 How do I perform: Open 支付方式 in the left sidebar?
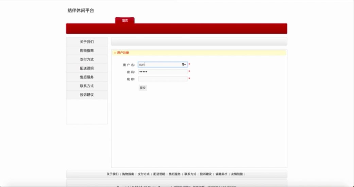click(x=87, y=59)
